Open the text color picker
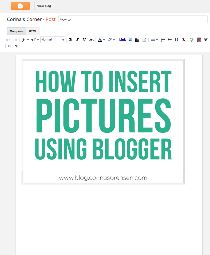This screenshot has width=210, height=255. click(x=101, y=40)
